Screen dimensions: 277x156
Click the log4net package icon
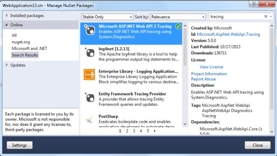pos(90,52)
